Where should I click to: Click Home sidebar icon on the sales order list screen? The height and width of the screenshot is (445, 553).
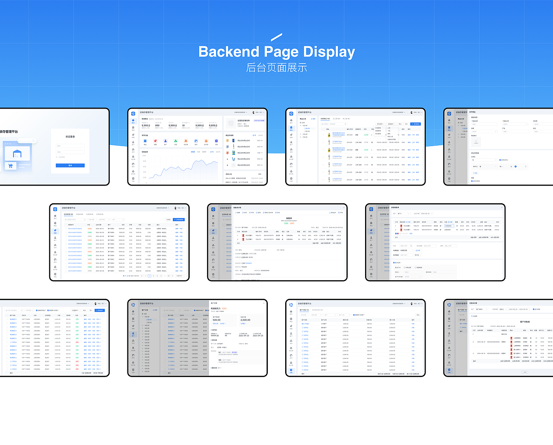pyautogui.click(x=55, y=217)
